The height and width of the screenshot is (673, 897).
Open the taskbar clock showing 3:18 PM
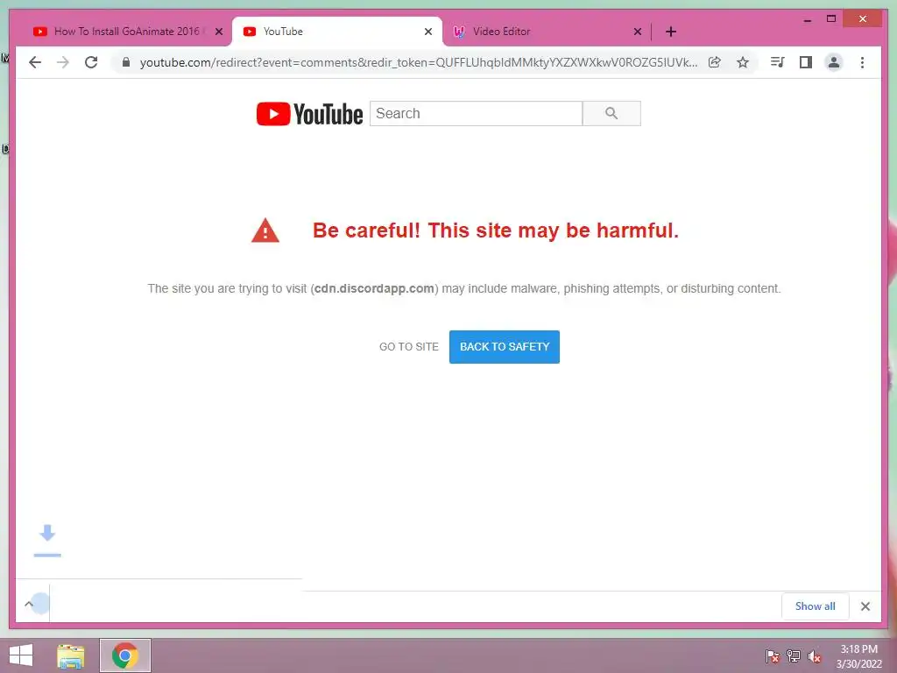tap(858, 656)
